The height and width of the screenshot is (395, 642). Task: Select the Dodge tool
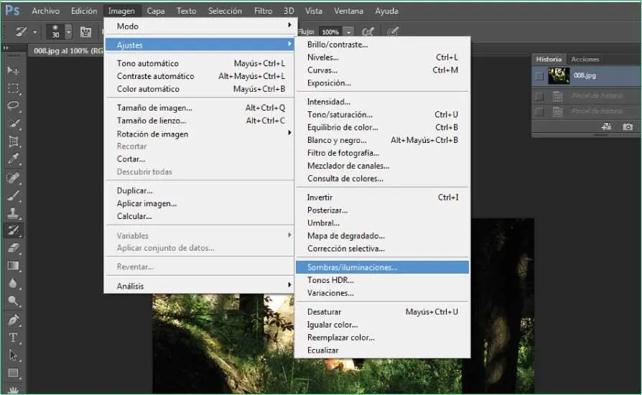coord(13,302)
